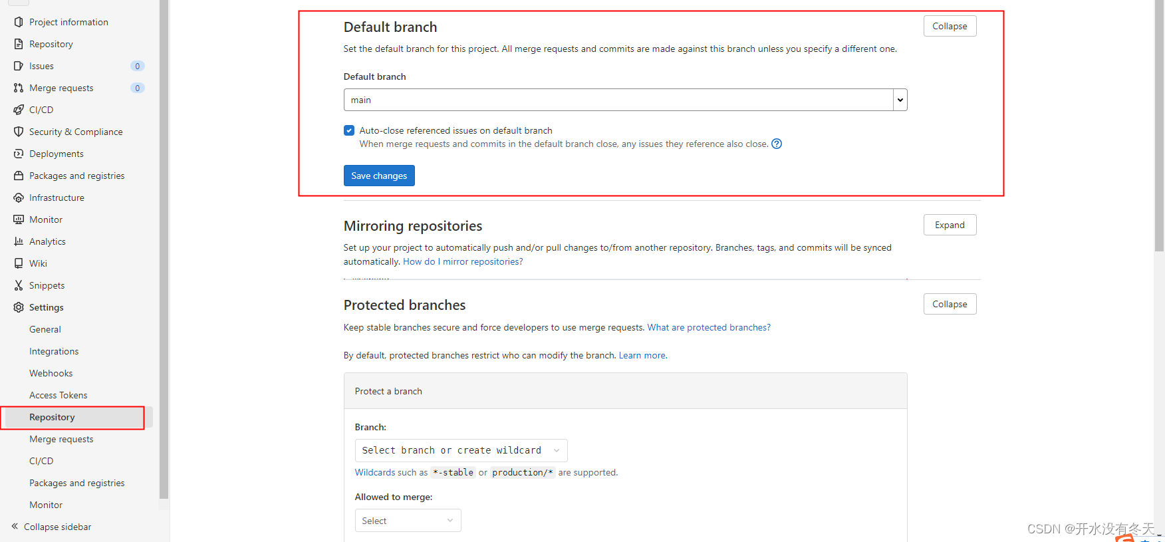Collapse the Default branch section
Screen dimensions: 1165x542
950,26
